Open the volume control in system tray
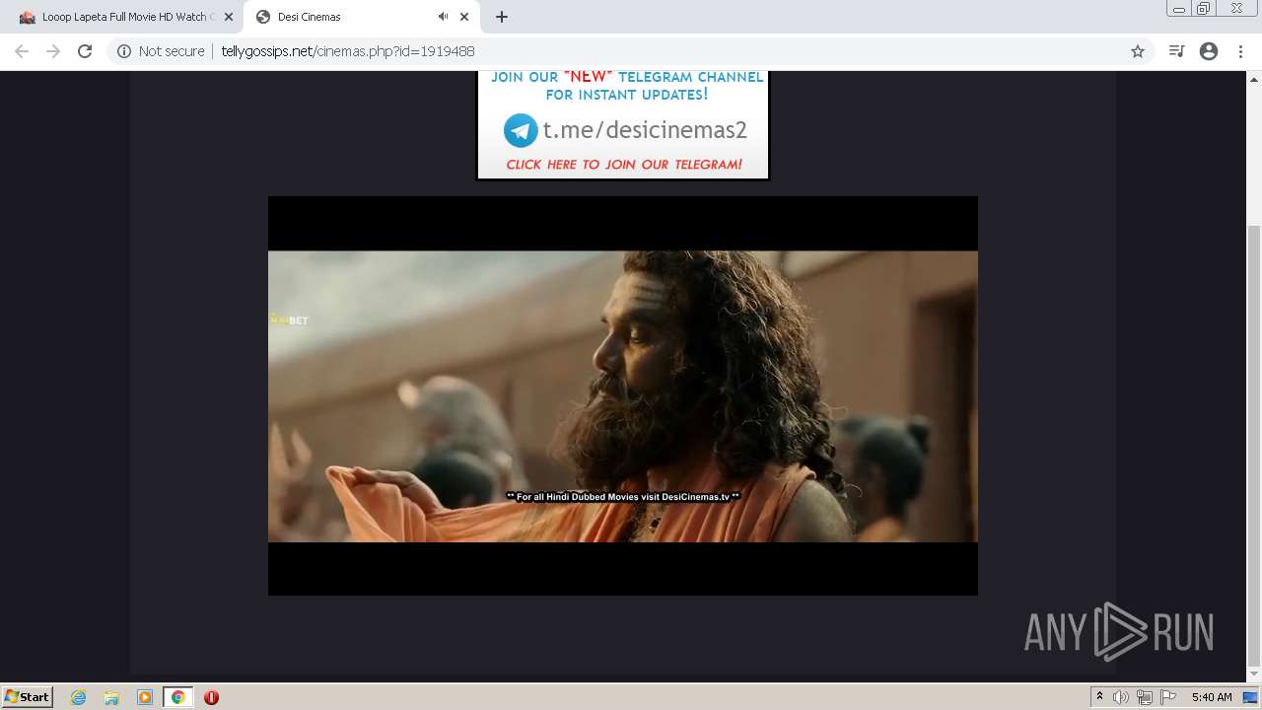This screenshot has width=1262, height=710. point(1121,697)
